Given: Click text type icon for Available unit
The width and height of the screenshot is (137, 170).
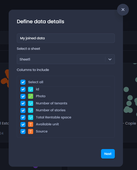Looking at the screenshot, I should point(31,125).
